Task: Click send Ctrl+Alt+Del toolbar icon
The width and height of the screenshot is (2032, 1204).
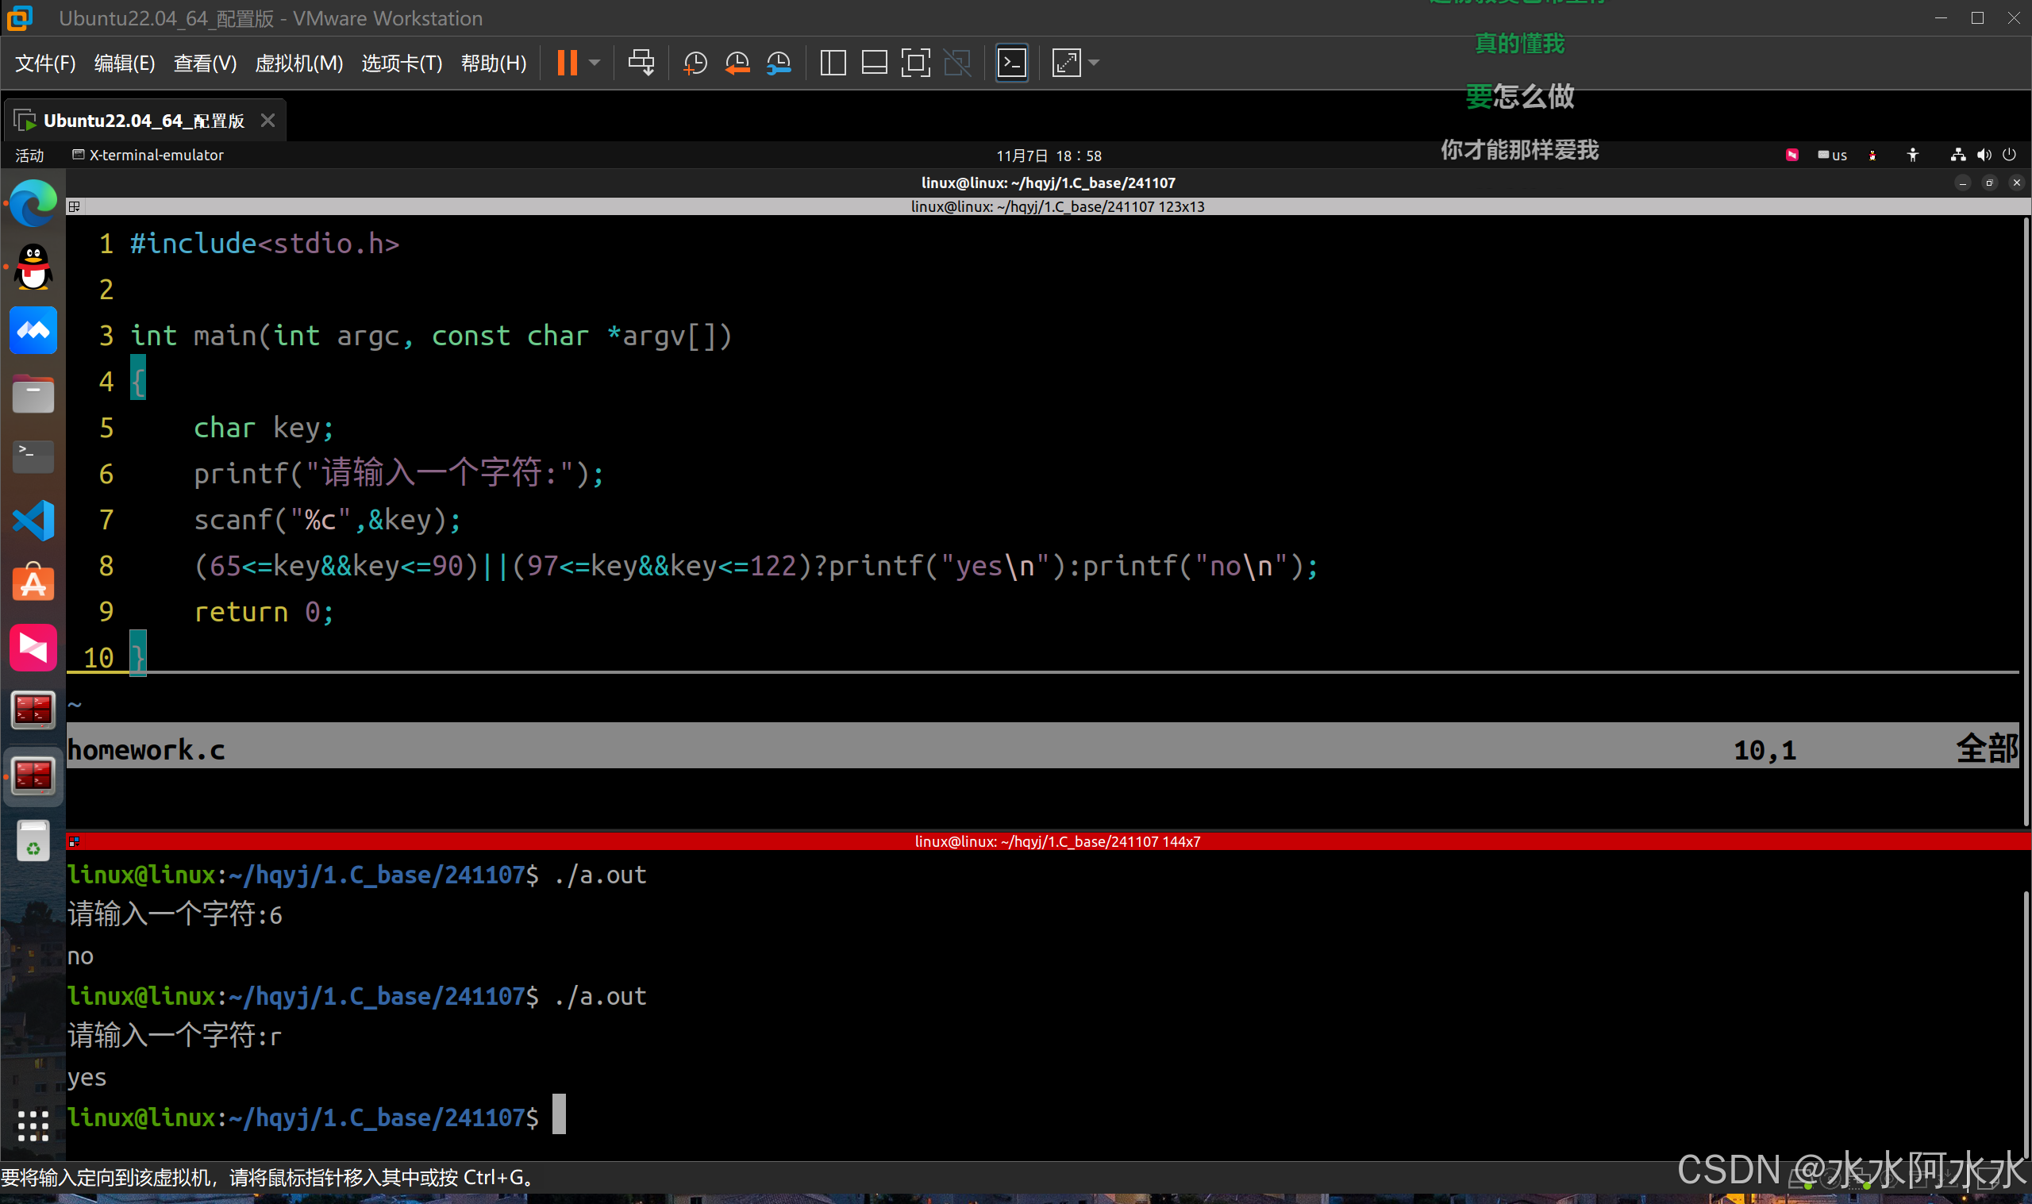Action: click(641, 63)
